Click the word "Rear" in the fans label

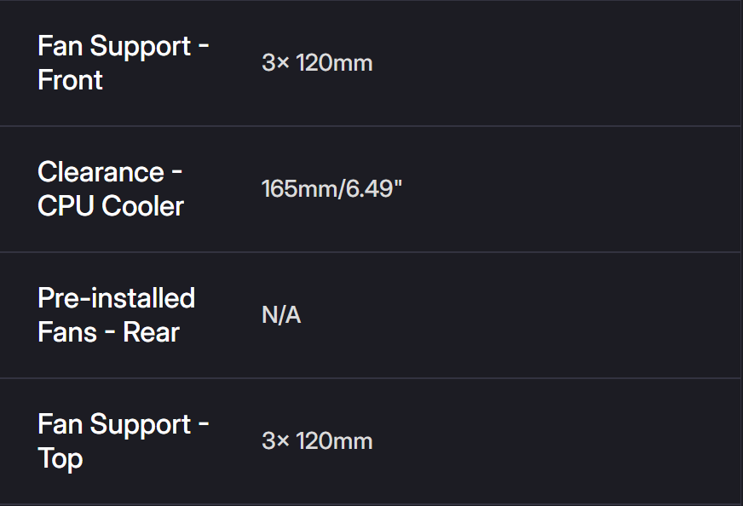(152, 333)
